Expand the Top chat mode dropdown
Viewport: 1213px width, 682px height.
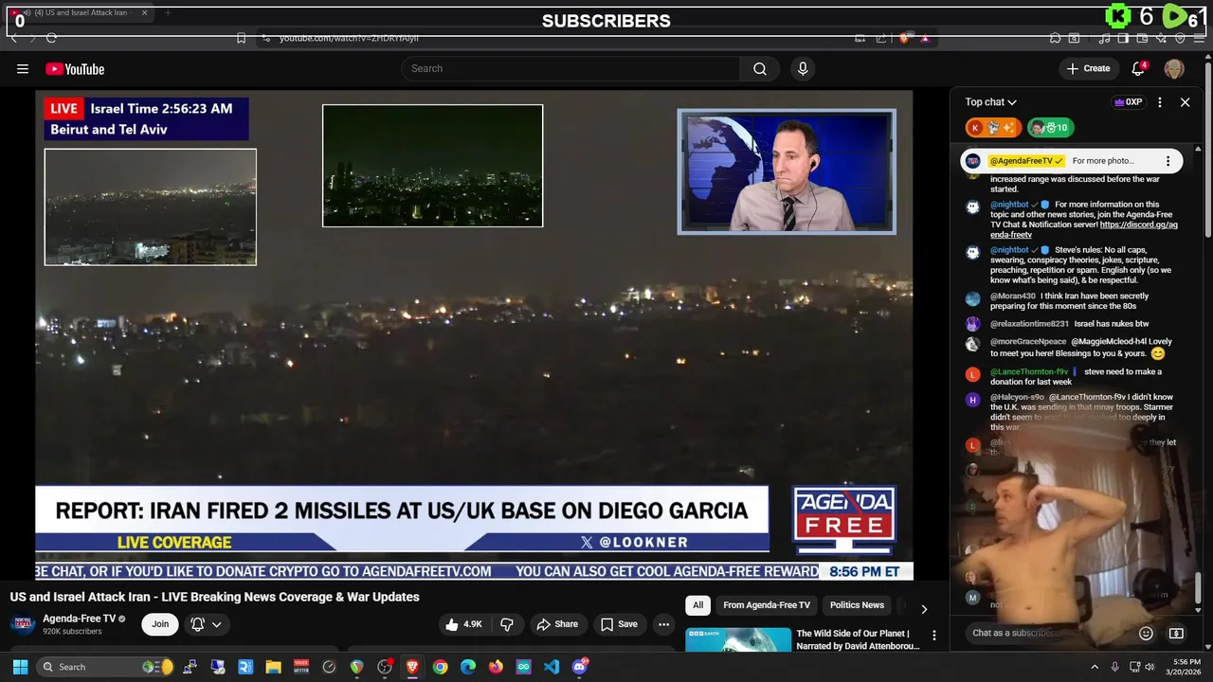pos(991,102)
